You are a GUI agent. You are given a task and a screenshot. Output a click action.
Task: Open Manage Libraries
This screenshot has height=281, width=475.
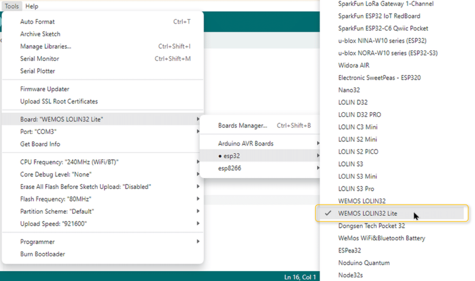click(x=103, y=46)
